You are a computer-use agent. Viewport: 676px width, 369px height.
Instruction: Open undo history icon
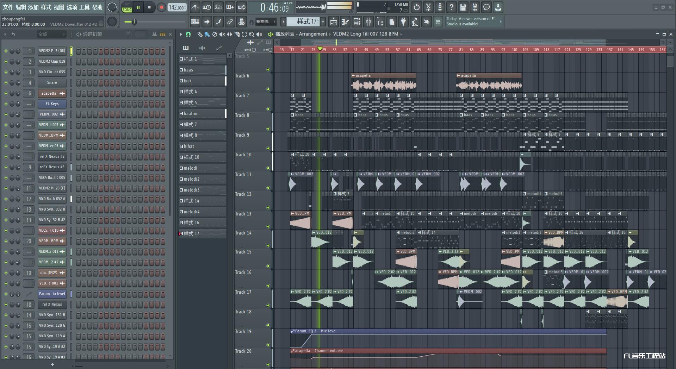pos(417,7)
